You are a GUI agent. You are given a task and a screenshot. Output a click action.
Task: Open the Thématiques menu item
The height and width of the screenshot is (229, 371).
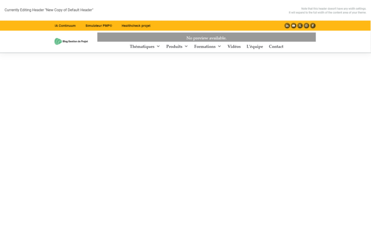point(142,47)
